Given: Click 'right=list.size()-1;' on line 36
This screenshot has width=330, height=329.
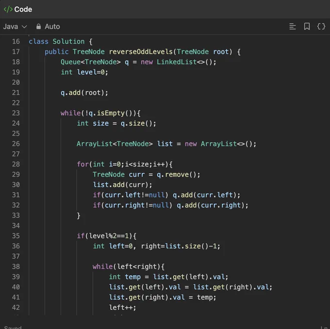Looking at the screenshot, I should pos(181,246).
